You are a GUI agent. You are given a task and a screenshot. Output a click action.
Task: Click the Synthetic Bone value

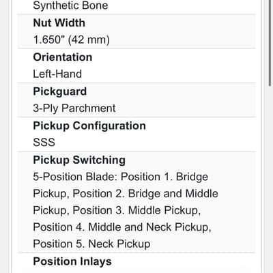point(70,5)
